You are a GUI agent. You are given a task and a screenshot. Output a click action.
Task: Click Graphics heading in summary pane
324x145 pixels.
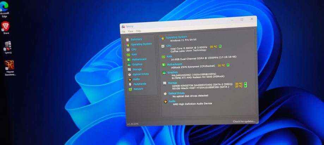click(x=172, y=72)
